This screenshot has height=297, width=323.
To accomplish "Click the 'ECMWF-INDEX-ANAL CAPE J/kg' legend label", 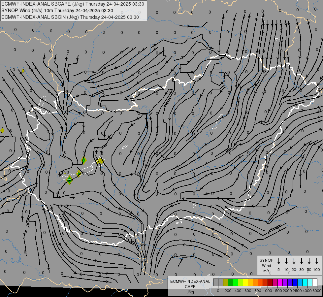I will point(190,286).
